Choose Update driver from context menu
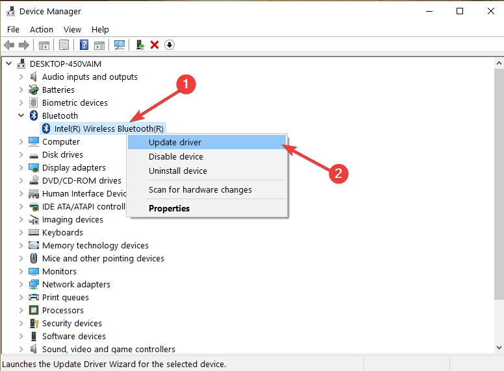Image resolution: width=504 pixels, height=371 pixels. click(207, 142)
